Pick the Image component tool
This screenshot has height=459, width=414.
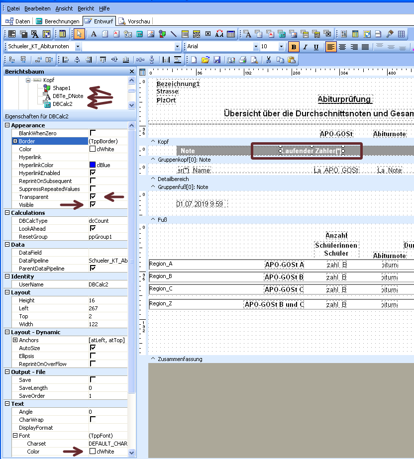151,34
